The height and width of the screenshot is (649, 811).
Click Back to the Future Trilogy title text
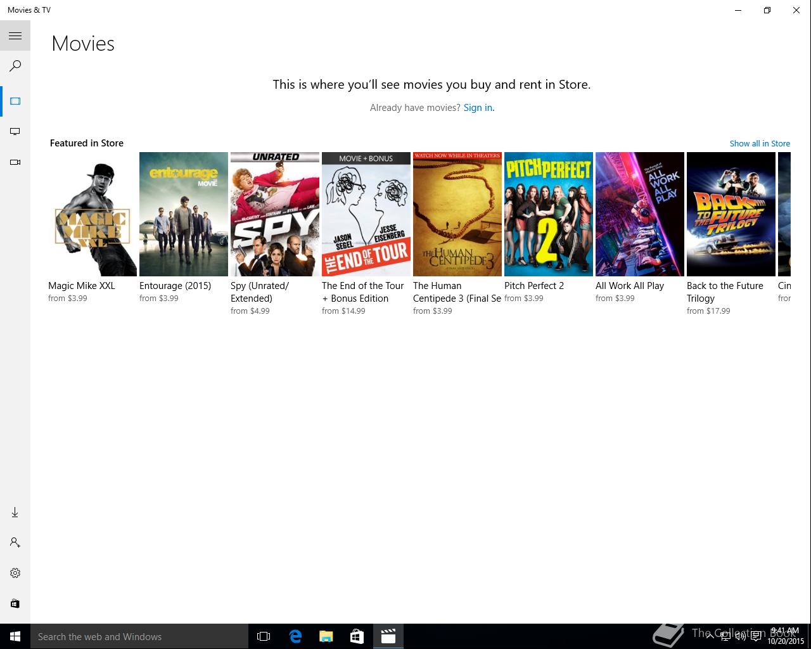pos(725,292)
